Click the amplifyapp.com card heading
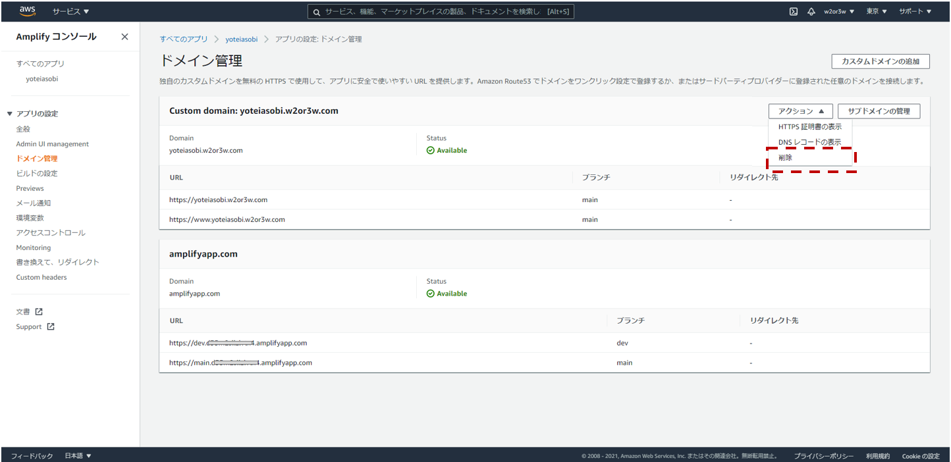Viewport: 951px width, 462px height. pyautogui.click(x=204, y=254)
